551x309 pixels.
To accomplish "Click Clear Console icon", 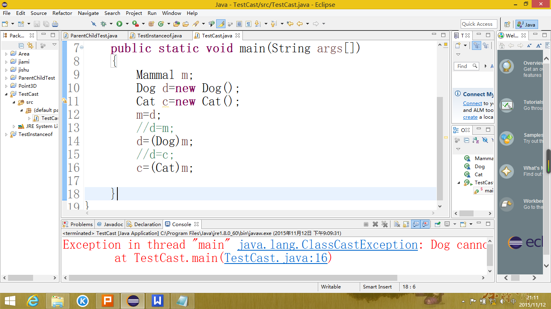I will (397, 224).
